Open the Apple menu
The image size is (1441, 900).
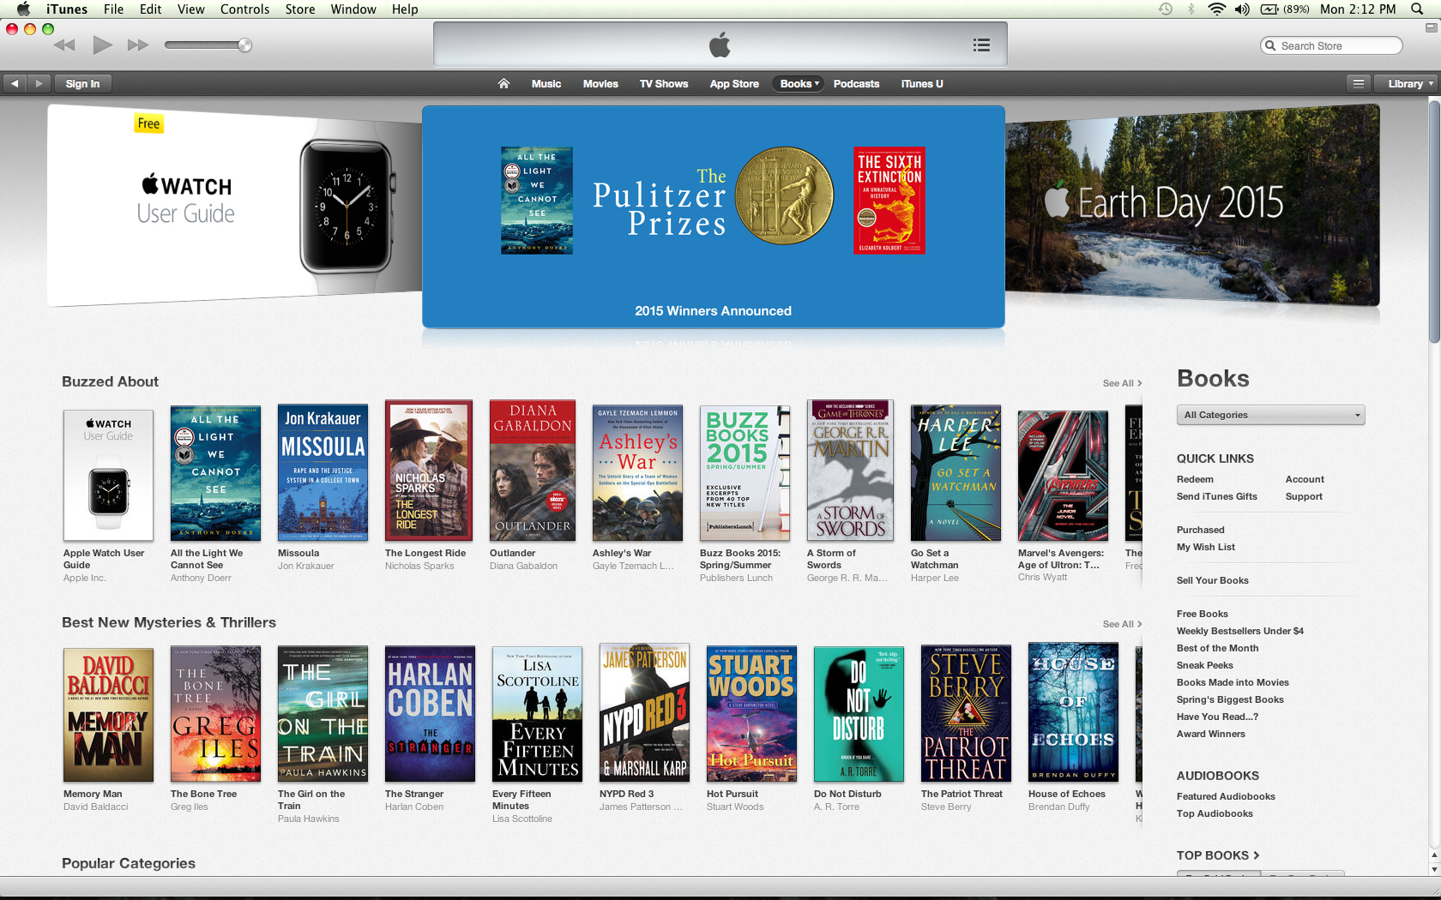[x=23, y=9]
